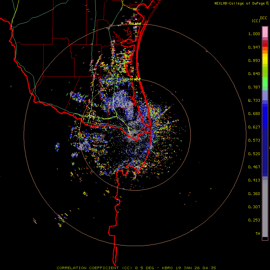Pick the lavender segment of the color scale

[x=265, y=95]
